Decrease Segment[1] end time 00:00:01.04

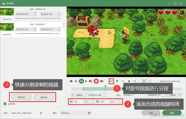(x=60, y=15)
